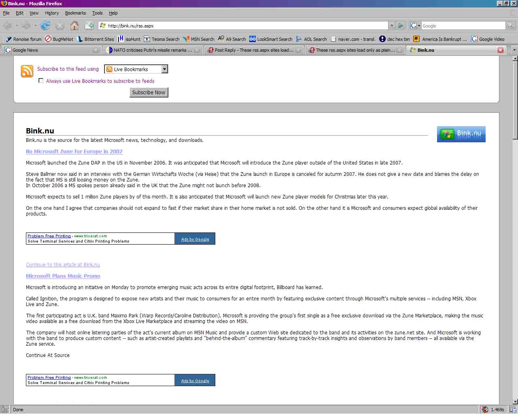Open the address bar history dropdown
Screen dimensions: 518x414
(x=391, y=25)
